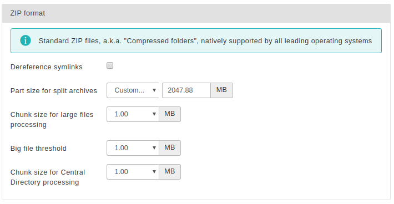The height and width of the screenshot is (204, 394).
Task: Click the Standard ZIP files info message
Action: point(205,41)
